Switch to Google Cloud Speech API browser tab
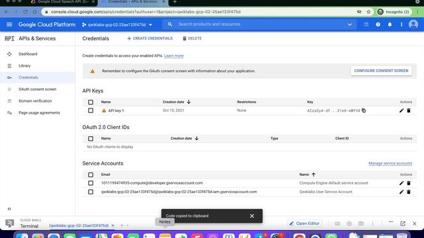This screenshot has width=424, height=238. 62,2
